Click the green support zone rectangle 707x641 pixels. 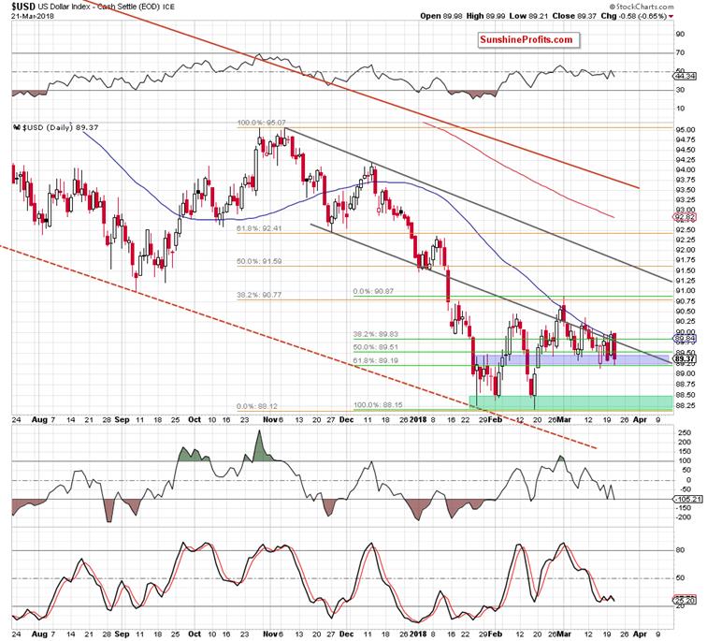pos(570,401)
